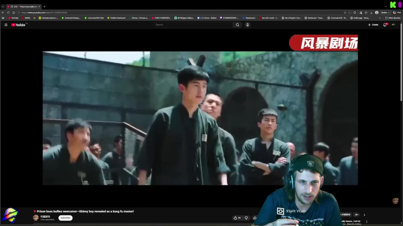This screenshot has width=403, height=226.
Task: Open the ultimatecardzone bookmark
Action: [x=48, y=18]
